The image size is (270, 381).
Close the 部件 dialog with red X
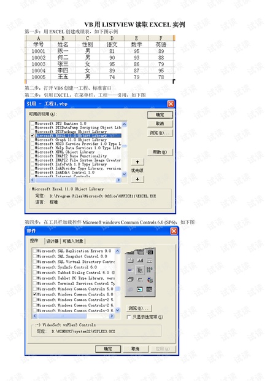tap(174, 231)
